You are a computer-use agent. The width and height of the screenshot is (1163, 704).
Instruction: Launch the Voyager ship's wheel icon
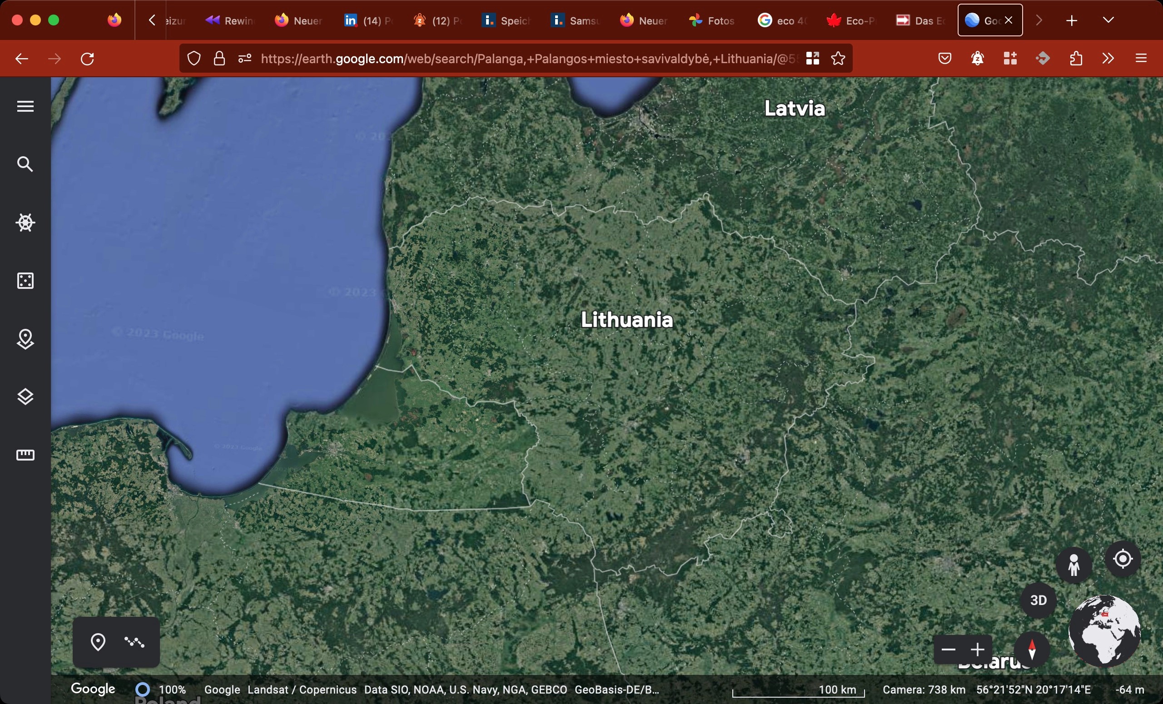pos(25,223)
